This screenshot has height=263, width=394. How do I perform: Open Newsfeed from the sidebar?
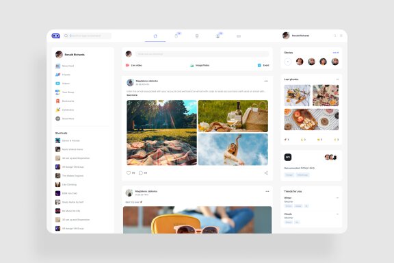click(x=64, y=66)
